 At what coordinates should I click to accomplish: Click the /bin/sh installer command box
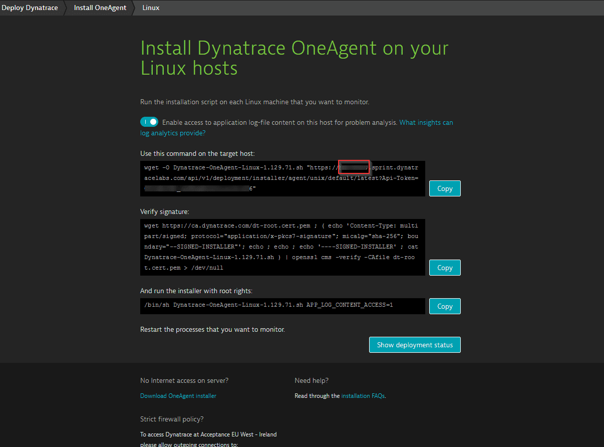[x=282, y=306]
